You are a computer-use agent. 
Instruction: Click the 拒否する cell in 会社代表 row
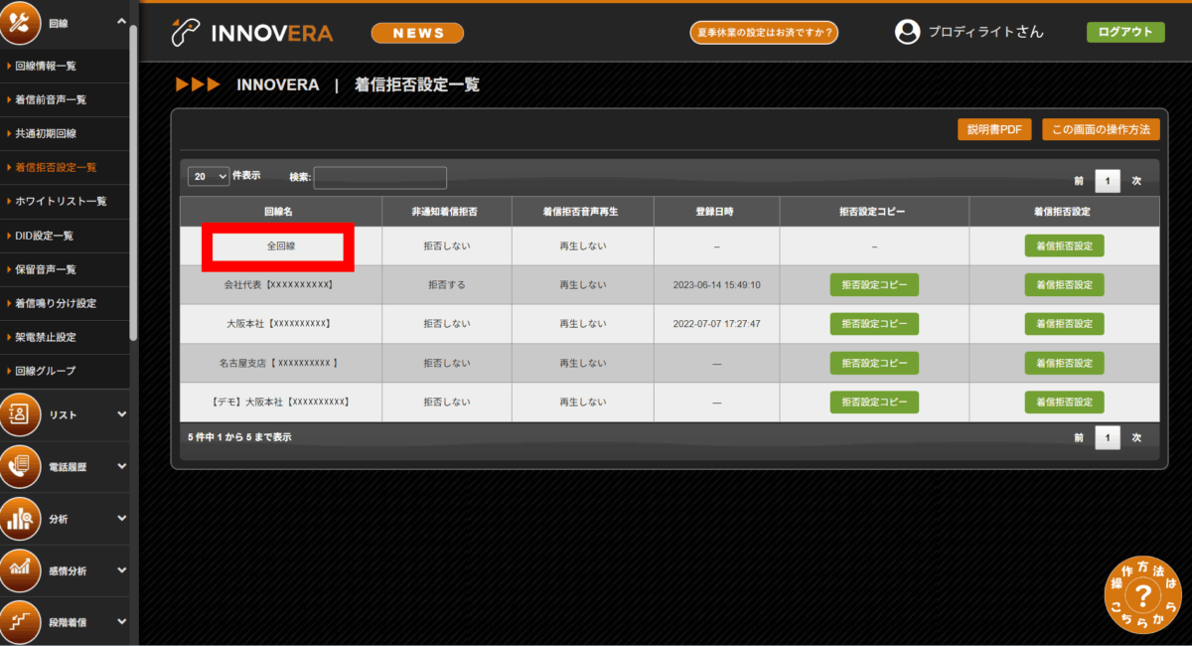coord(447,284)
